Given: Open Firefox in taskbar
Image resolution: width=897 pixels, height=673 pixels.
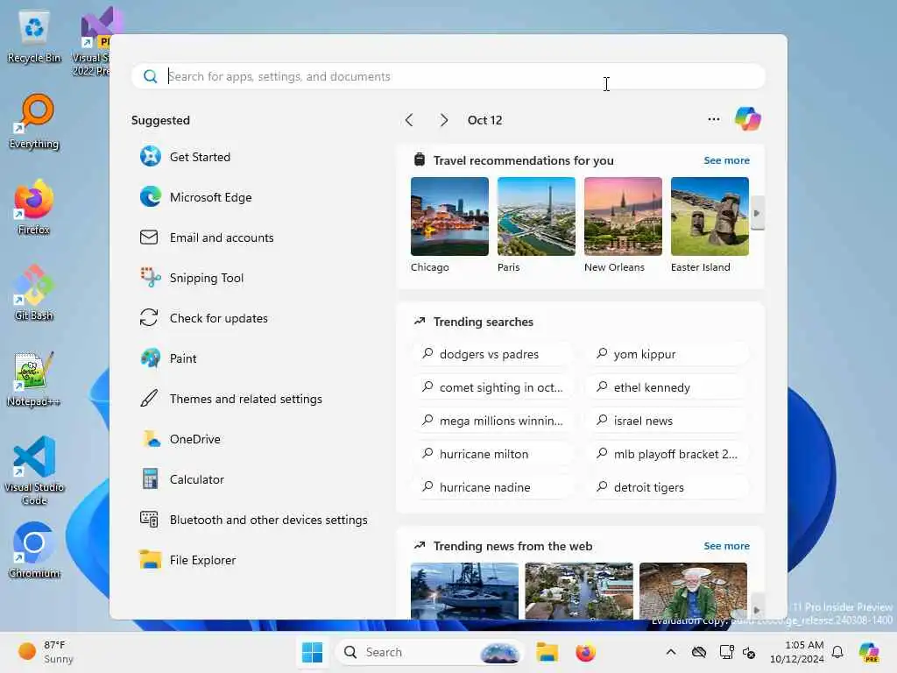Looking at the screenshot, I should tap(585, 652).
